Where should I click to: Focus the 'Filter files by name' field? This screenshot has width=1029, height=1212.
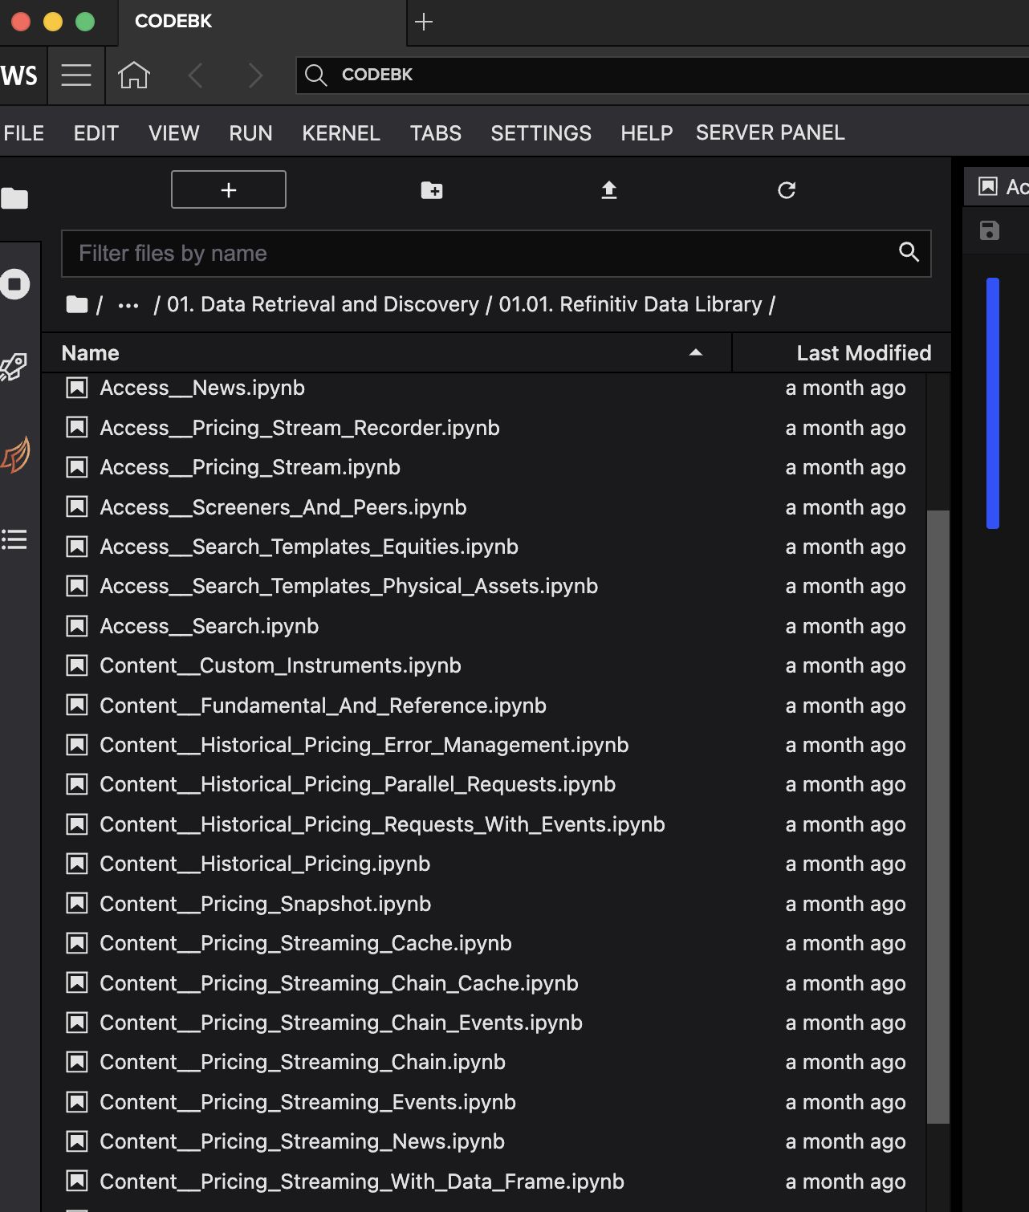click(x=496, y=254)
